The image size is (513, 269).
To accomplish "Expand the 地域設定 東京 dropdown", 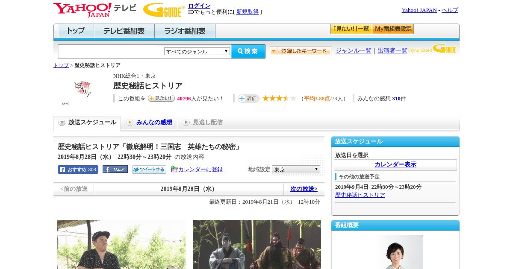I will 296,170.
